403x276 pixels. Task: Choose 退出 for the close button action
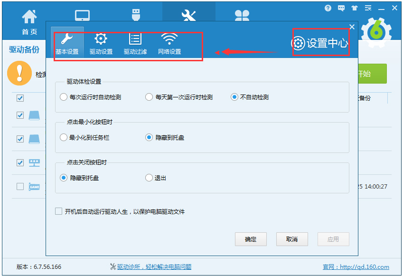[x=149, y=178]
